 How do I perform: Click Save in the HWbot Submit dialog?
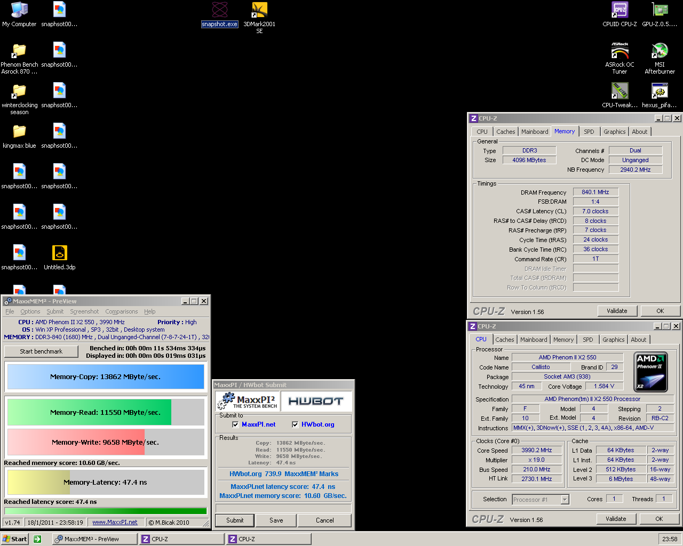click(x=276, y=520)
